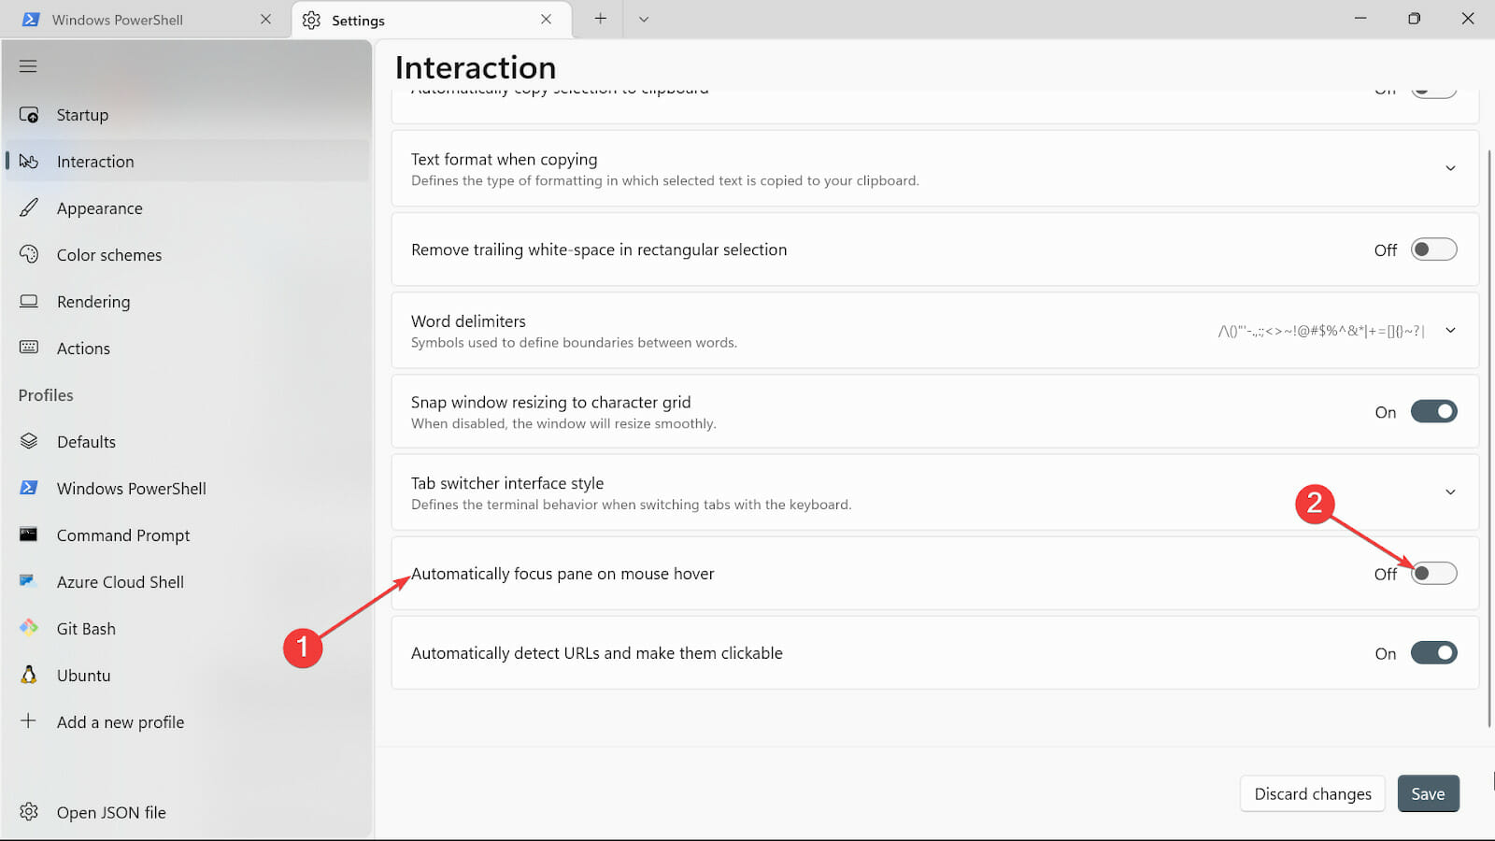Toggle Remove trailing white-space in rectangular selection
This screenshot has width=1495, height=841.
click(1434, 249)
